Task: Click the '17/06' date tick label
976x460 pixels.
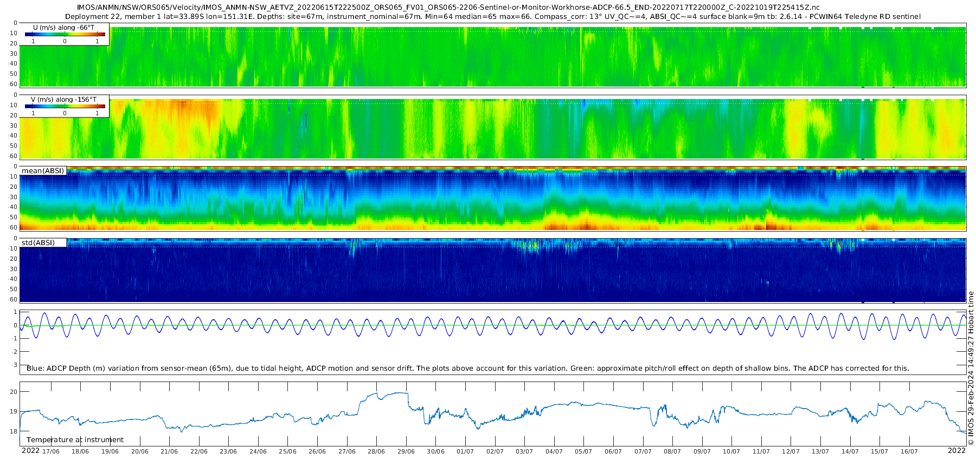Action: [x=51, y=451]
